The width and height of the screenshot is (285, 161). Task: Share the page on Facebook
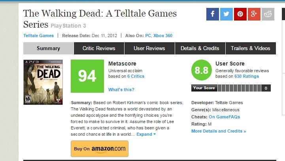[212, 14]
